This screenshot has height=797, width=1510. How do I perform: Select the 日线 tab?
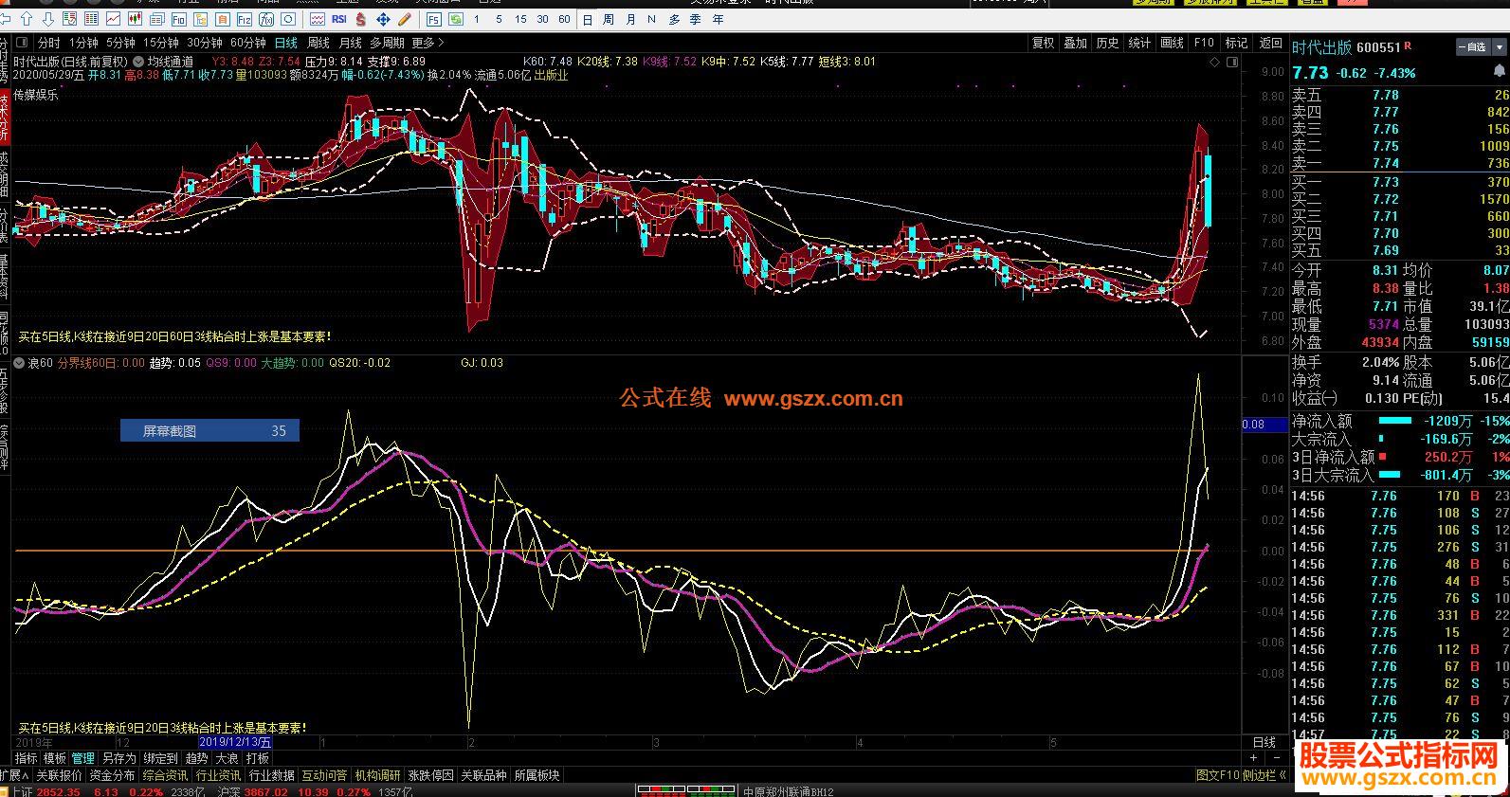286,43
